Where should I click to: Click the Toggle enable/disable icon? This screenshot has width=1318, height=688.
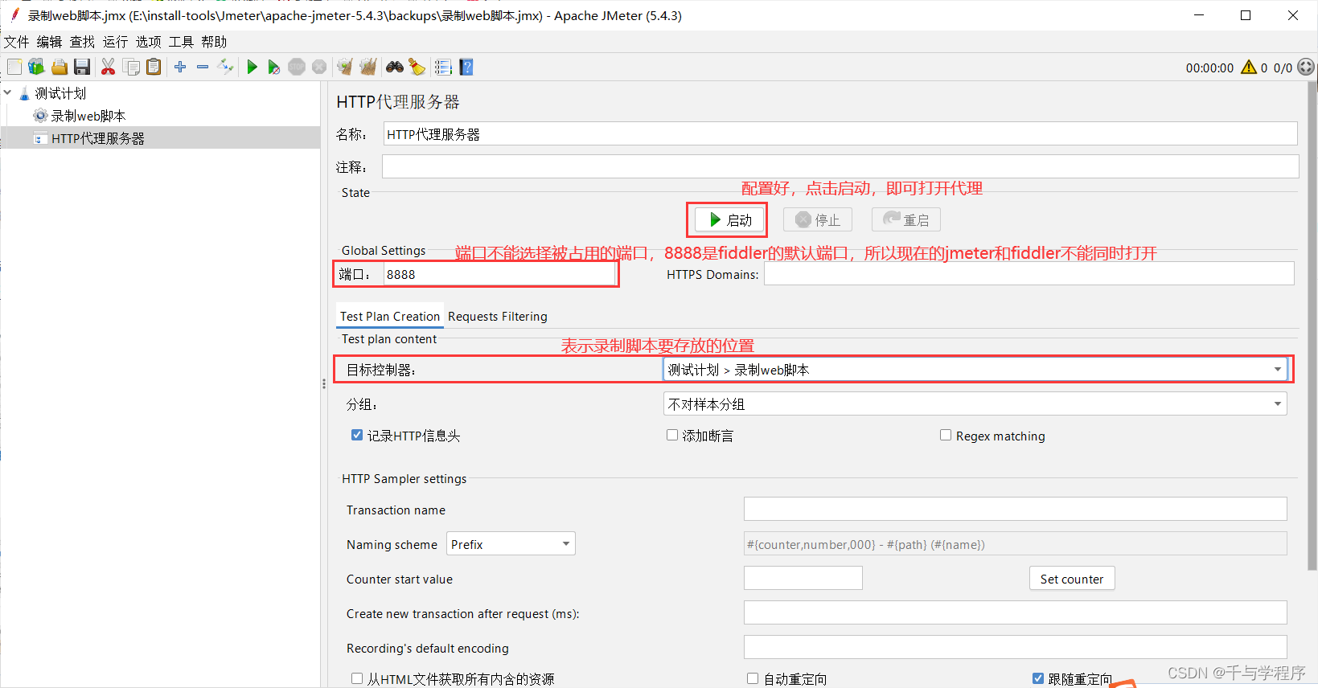point(226,67)
